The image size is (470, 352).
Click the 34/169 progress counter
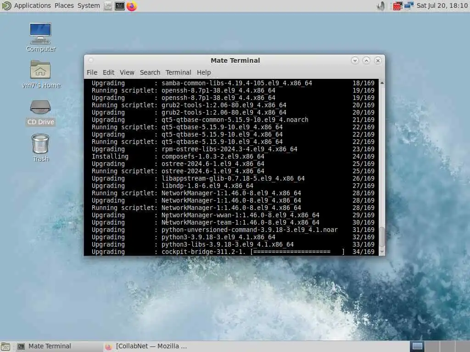(x=364, y=252)
